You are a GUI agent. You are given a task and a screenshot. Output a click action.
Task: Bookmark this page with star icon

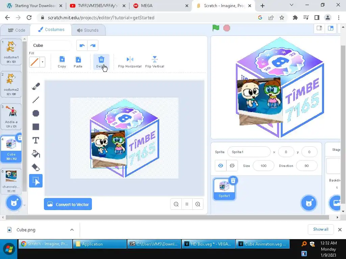(282, 18)
